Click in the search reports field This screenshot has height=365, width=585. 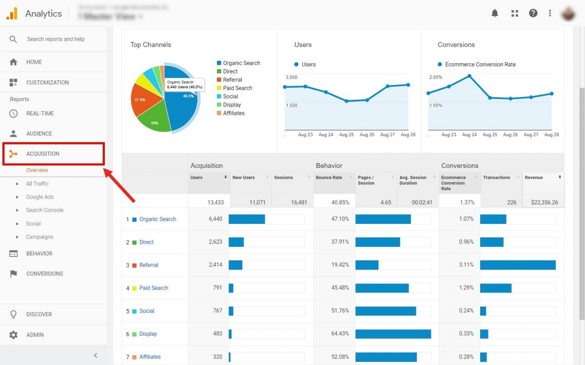tap(56, 39)
